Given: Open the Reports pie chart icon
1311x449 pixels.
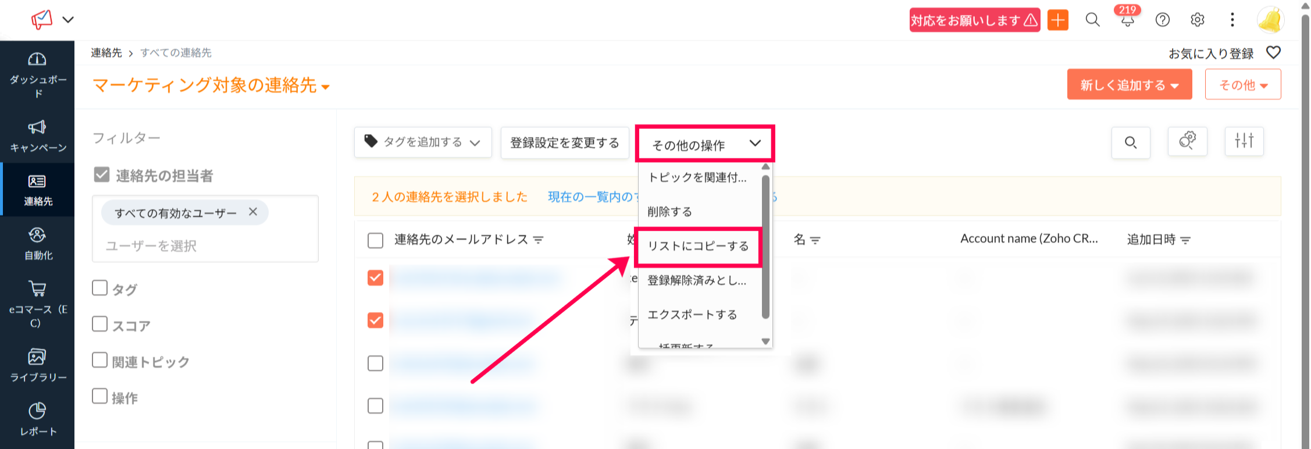Looking at the screenshot, I should (x=37, y=411).
